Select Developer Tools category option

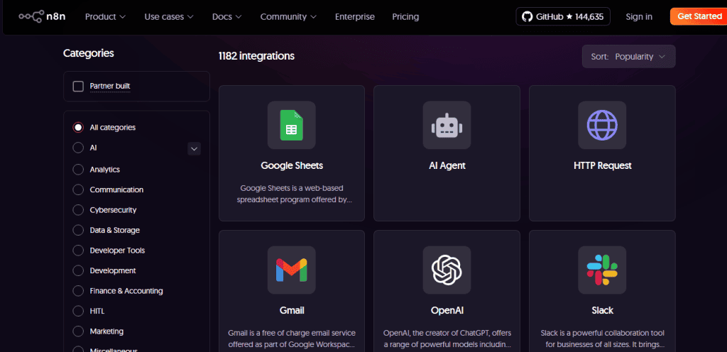click(x=78, y=251)
